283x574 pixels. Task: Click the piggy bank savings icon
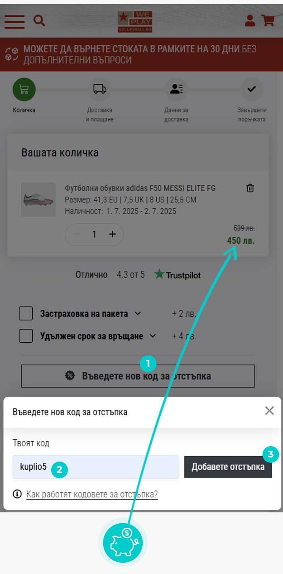click(123, 542)
